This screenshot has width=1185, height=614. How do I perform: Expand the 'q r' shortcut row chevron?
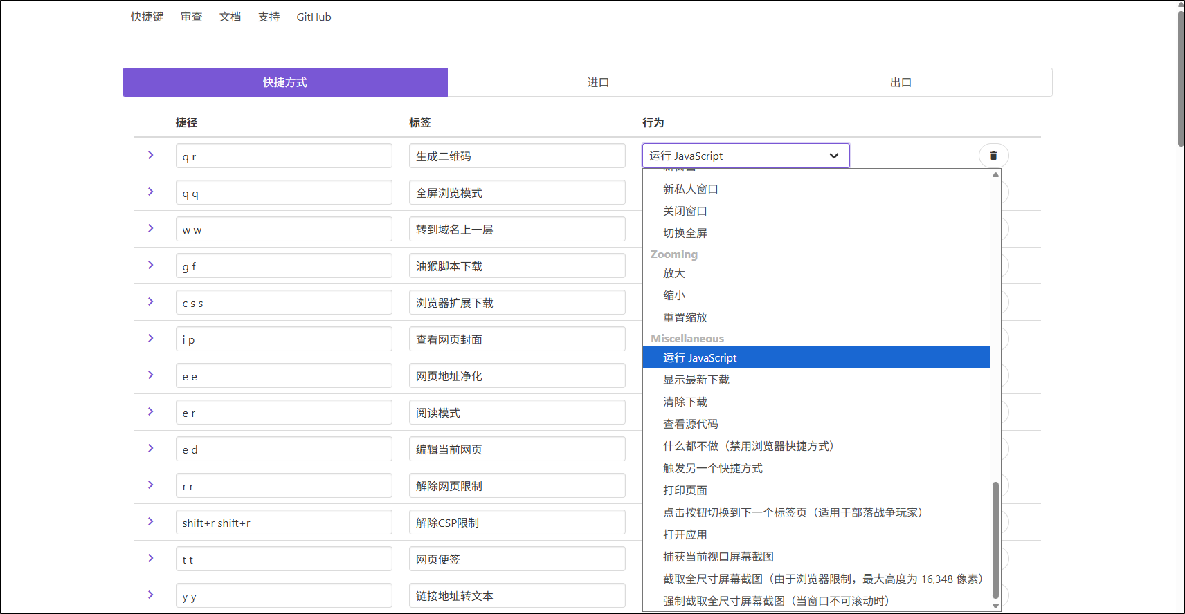[150, 156]
